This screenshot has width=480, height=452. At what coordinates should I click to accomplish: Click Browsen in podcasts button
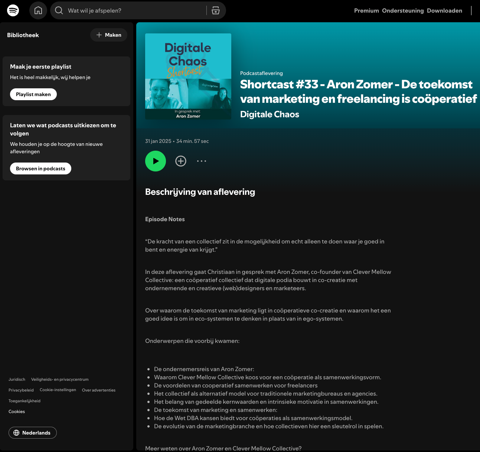click(40, 168)
